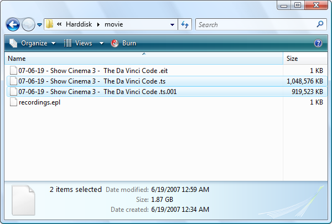Close the Explorer window
332x224 pixels.
point(316,6)
